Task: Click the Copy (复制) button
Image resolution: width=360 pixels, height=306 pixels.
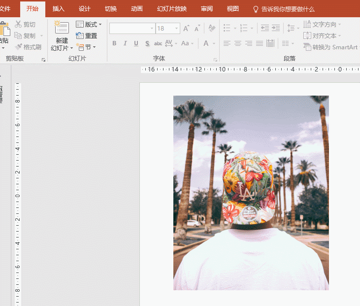Action: pos(25,35)
